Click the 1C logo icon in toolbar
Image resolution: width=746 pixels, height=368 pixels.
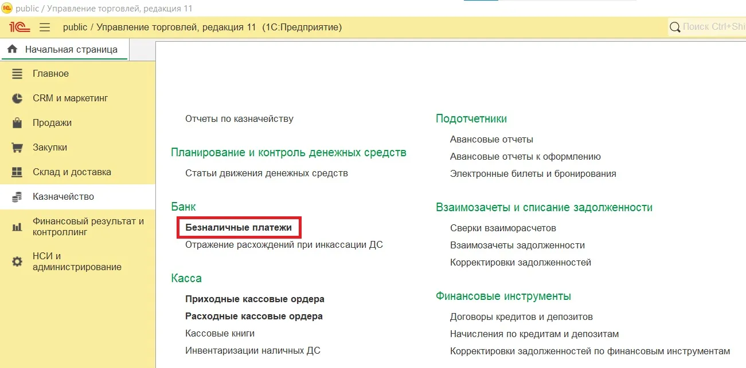coord(19,27)
